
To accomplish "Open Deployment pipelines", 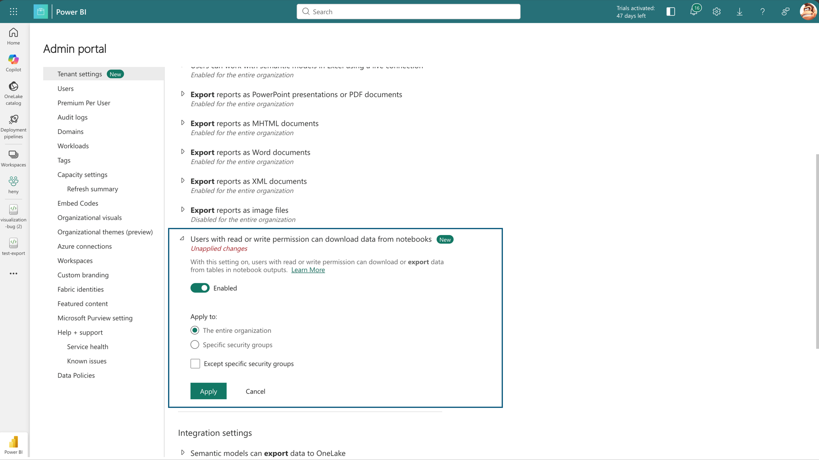I will tap(13, 125).
